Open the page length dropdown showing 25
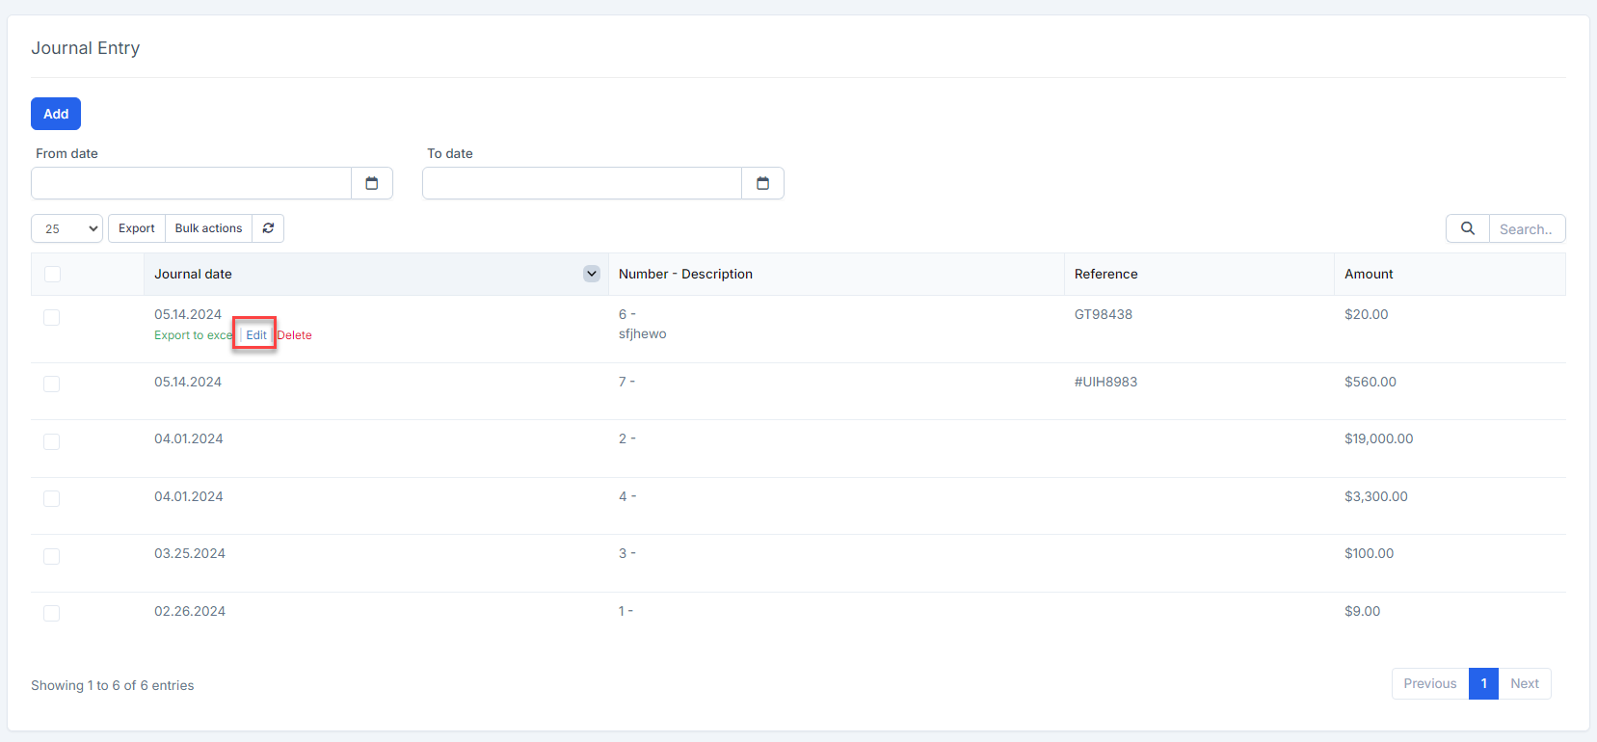This screenshot has height=742, width=1597. tap(67, 228)
